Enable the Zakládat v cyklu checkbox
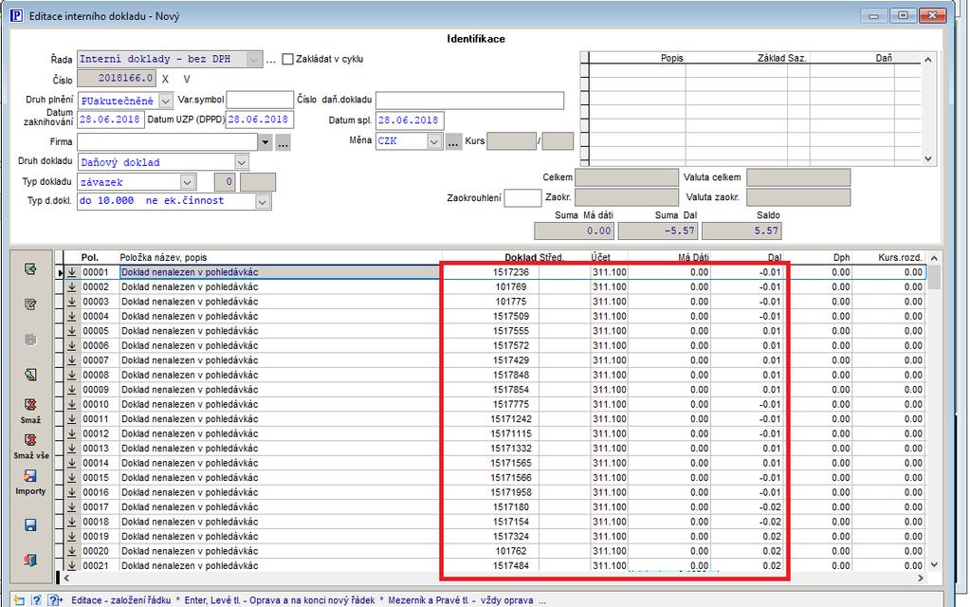Screen dimensions: 970x607 coord(287,60)
